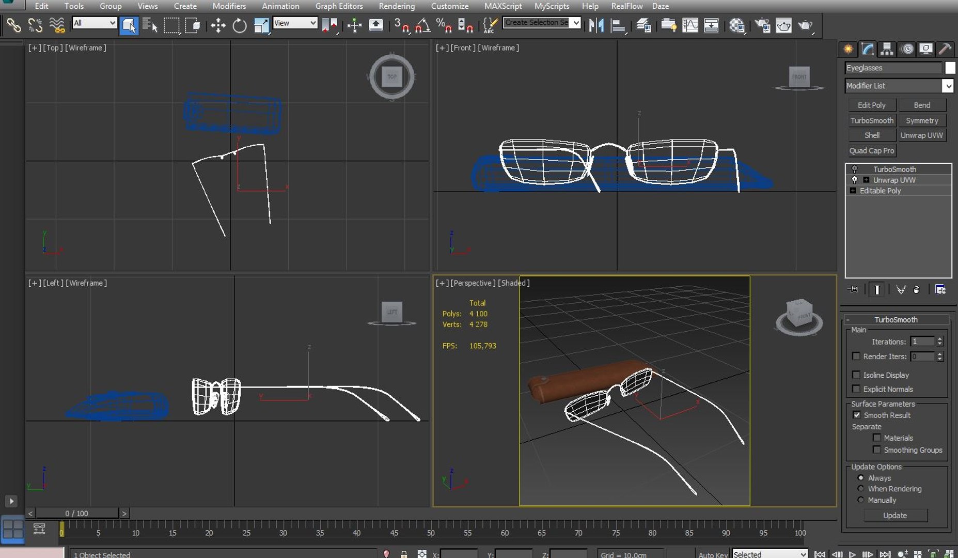Enable Isoline Display checkbox

pos(856,375)
